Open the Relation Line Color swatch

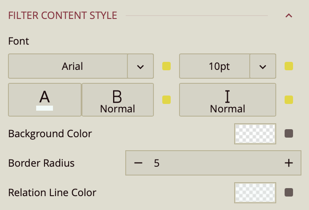click(255, 193)
